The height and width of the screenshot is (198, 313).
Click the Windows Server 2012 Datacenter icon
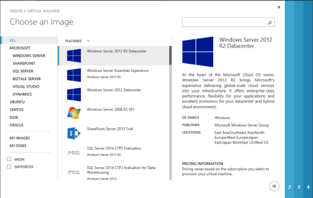coord(74,95)
